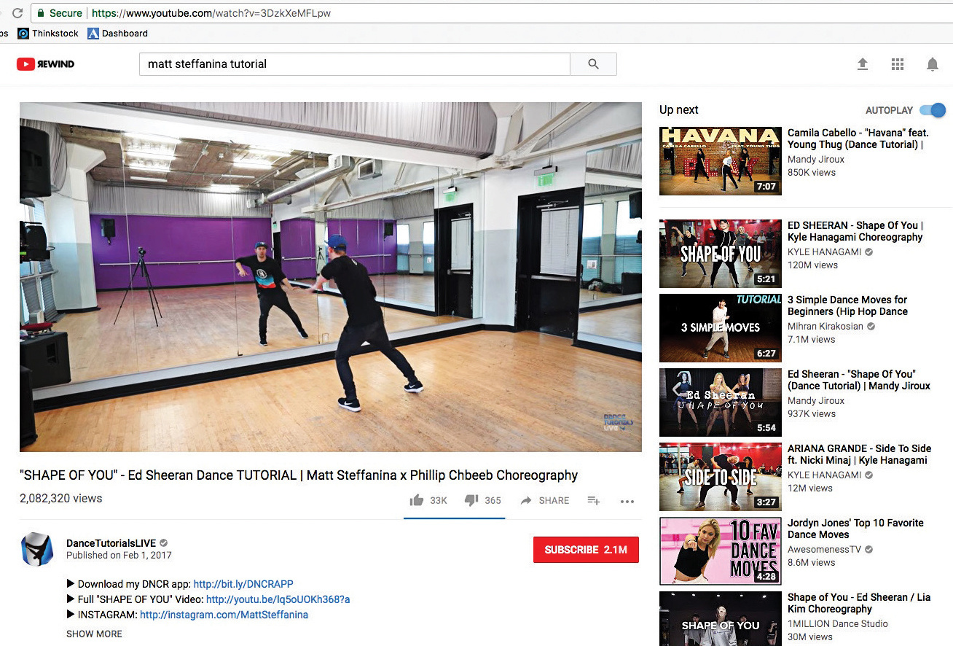Click the 120M views text
Image resolution: width=953 pixels, height=646 pixels.
[813, 265]
